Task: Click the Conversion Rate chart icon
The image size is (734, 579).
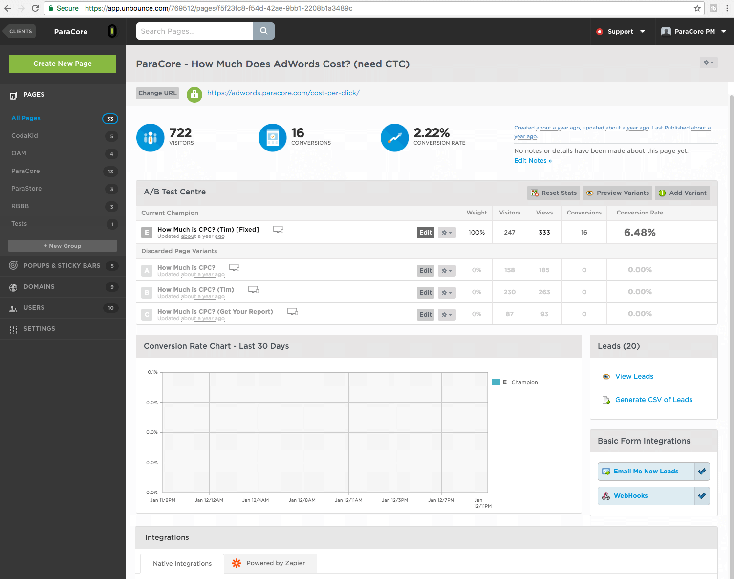Action: pos(394,138)
